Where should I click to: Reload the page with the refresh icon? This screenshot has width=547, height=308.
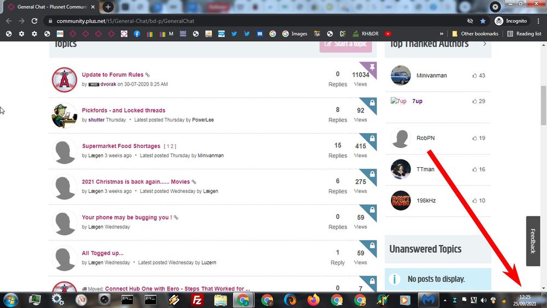click(x=34, y=21)
